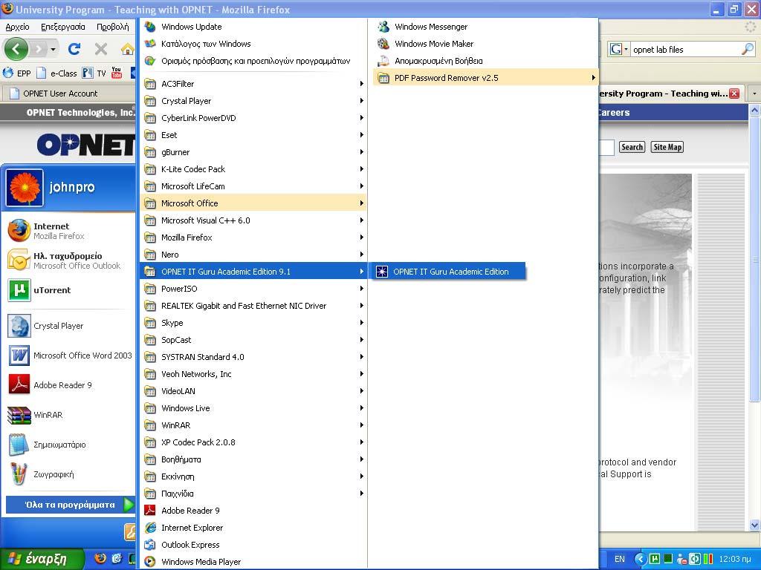Open Microsoft Office Word 2003

tap(71, 356)
